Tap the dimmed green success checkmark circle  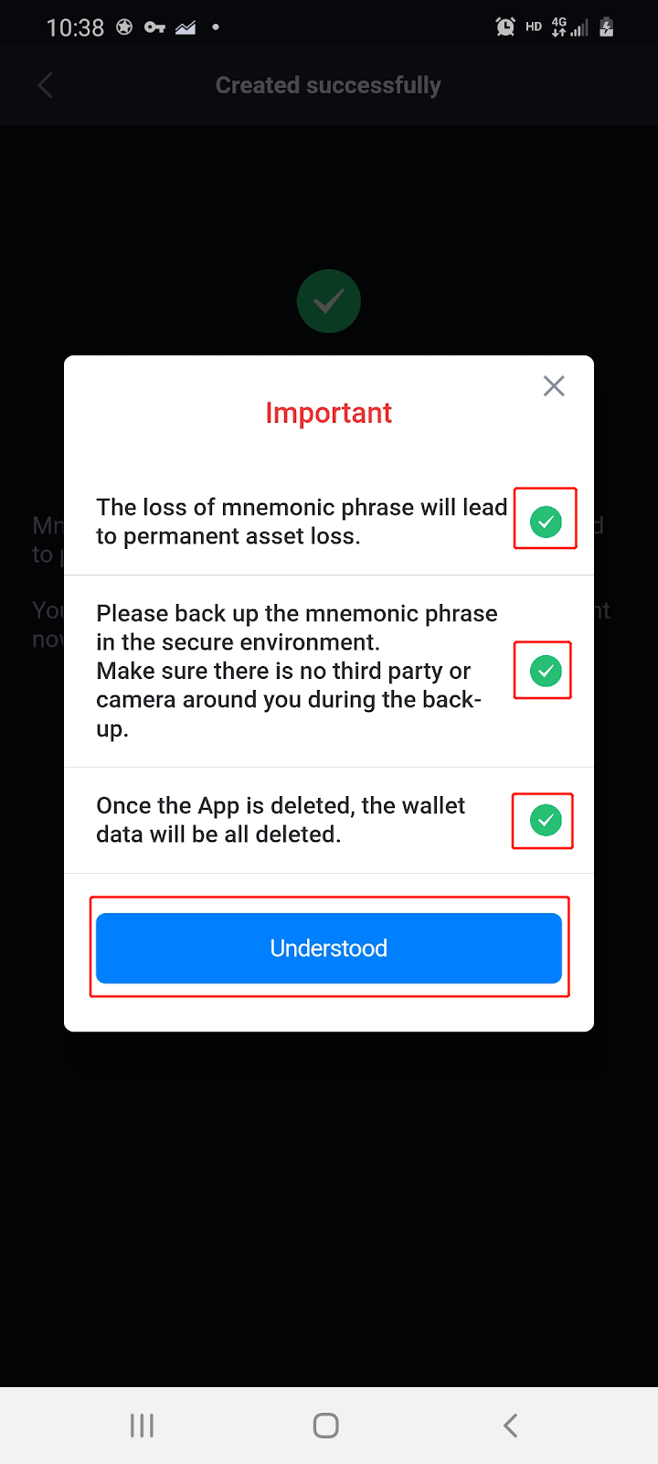click(329, 301)
